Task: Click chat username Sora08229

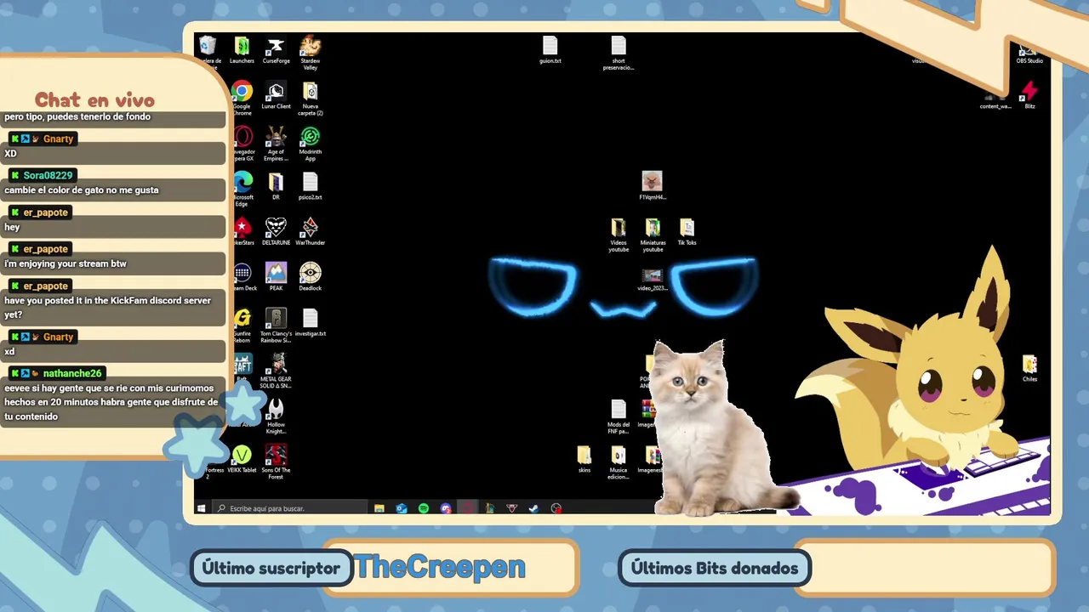Action: coord(48,176)
